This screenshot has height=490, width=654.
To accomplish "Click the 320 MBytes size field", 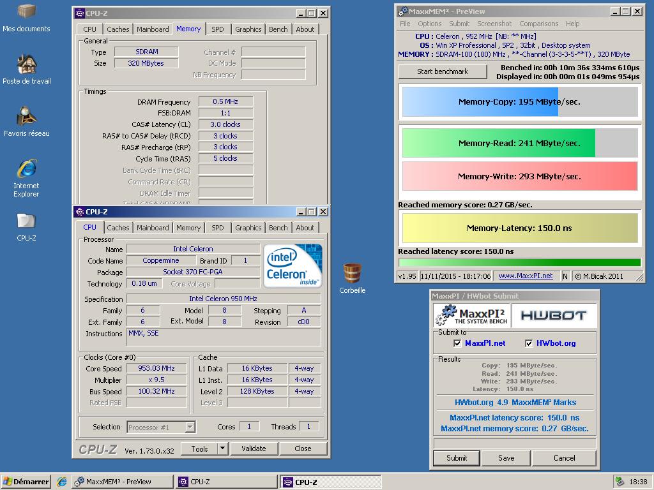I will [146, 63].
